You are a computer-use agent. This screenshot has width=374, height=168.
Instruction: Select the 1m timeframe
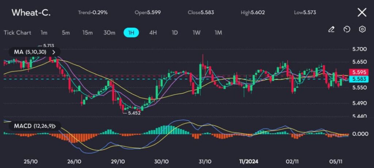click(x=44, y=32)
